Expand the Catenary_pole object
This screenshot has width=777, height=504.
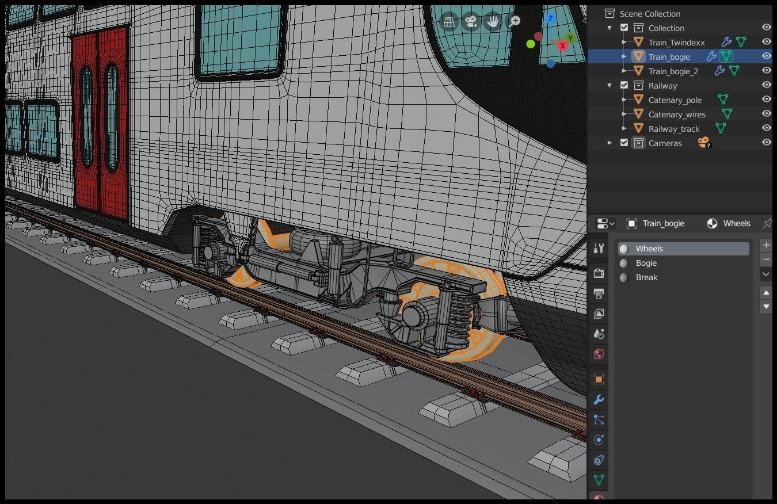coord(624,100)
